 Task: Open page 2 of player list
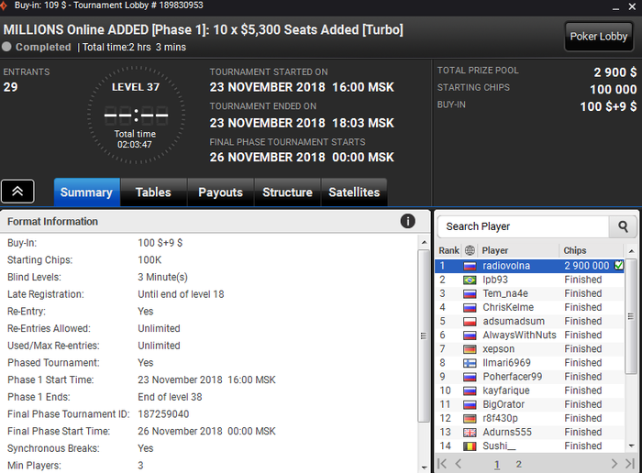(x=518, y=465)
